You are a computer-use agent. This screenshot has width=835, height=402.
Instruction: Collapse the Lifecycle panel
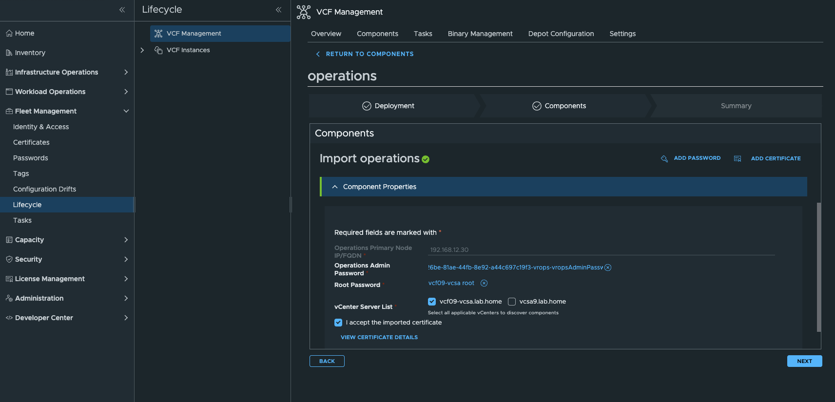pyautogui.click(x=278, y=10)
